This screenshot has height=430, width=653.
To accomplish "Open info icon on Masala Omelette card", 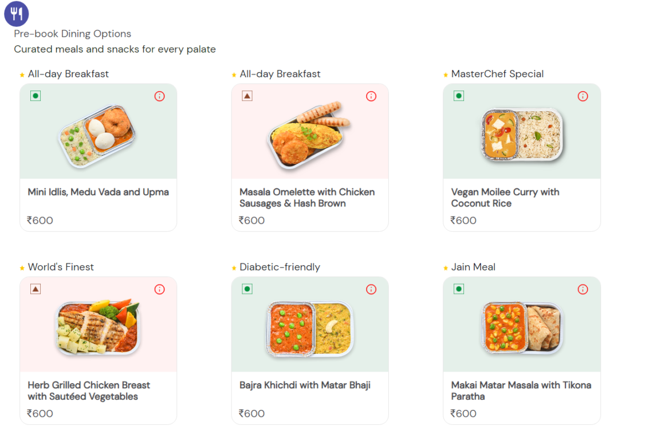I will pyautogui.click(x=371, y=96).
